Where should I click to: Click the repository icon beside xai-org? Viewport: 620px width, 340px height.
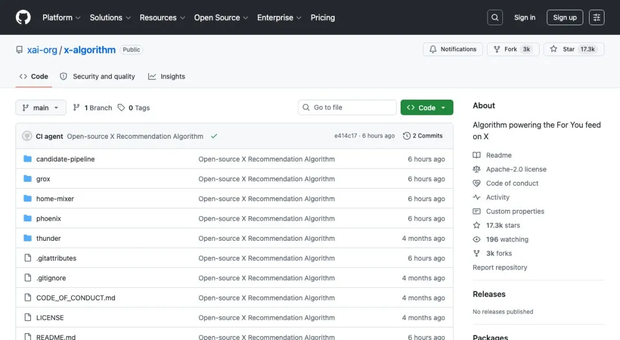(x=20, y=50)
